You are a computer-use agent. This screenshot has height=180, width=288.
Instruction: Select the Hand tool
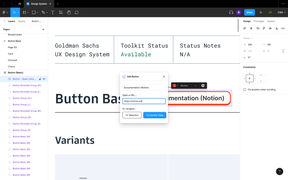point(69,13)
